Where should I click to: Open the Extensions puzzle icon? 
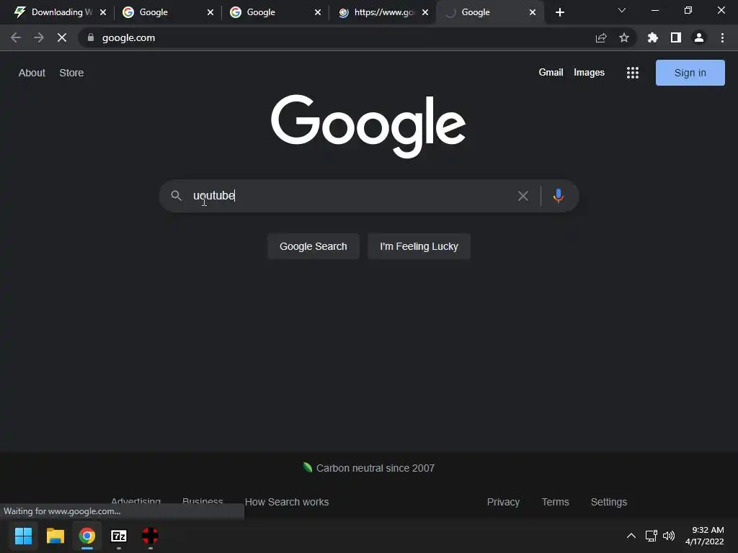click(x=653, y=37)
